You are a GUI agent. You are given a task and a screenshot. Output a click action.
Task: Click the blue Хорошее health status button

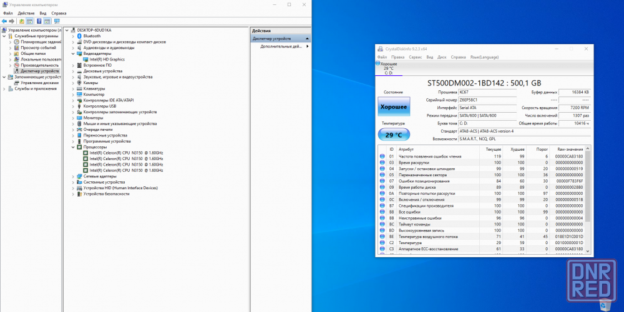click(x=393, y=108)
